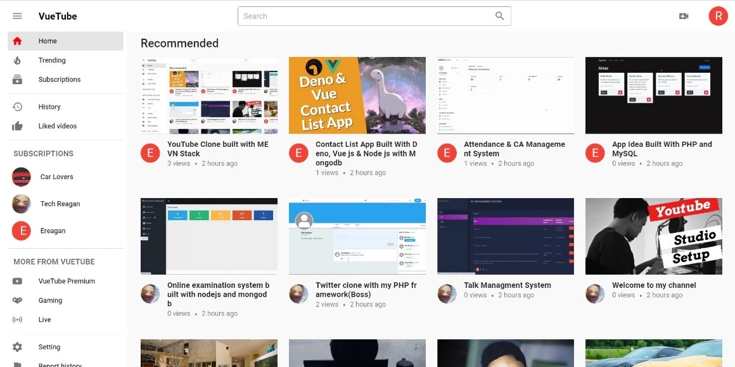Focus the Search input field
This screenshot has width=735, height=367.
coord(374,16)
